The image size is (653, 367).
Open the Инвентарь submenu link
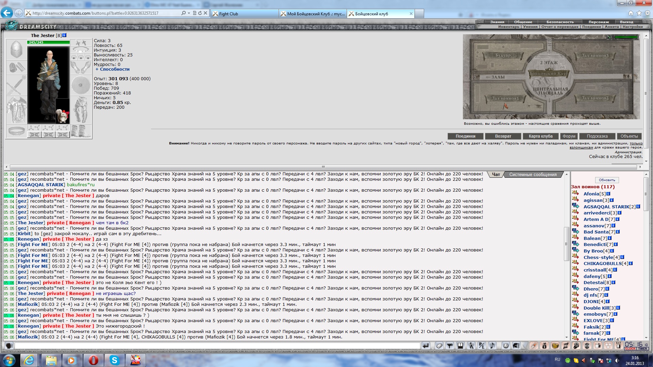click(x=509, y=27)
